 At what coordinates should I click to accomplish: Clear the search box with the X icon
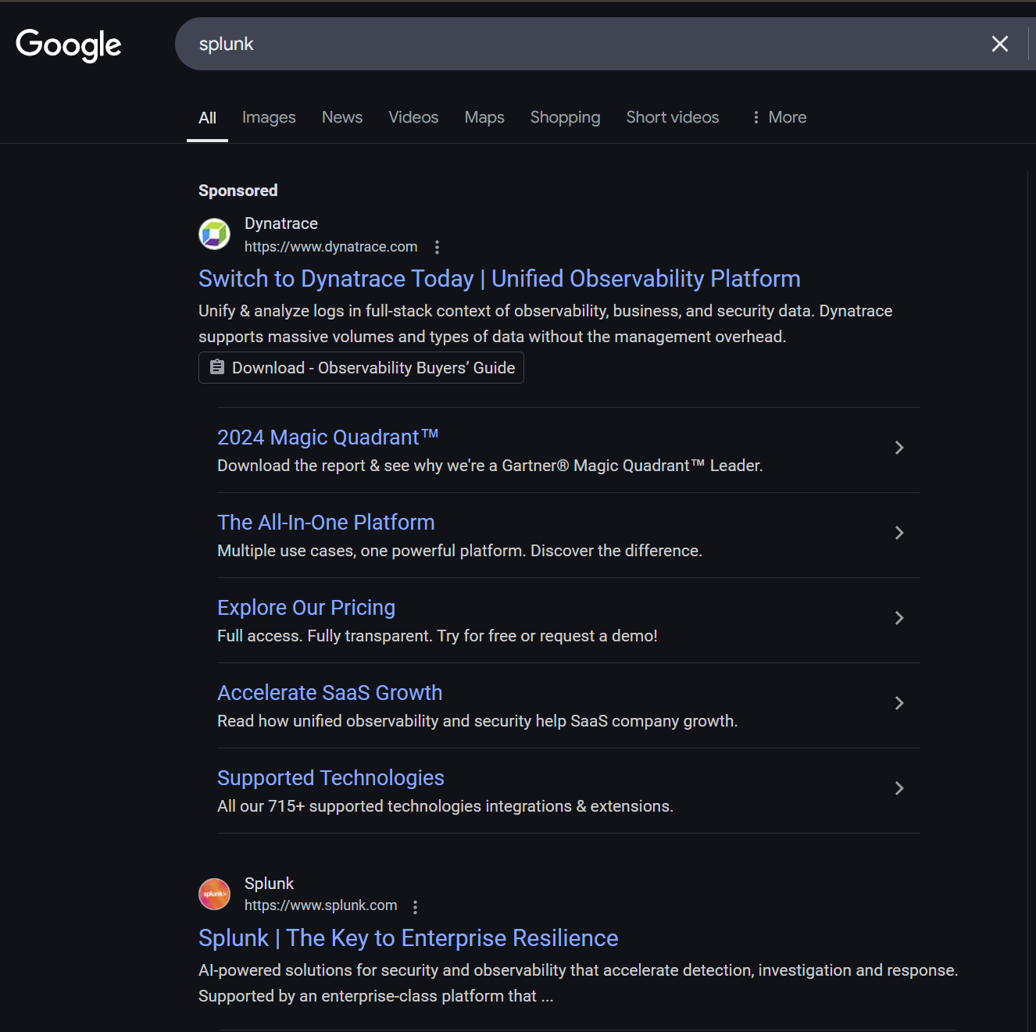click(999, 44)
